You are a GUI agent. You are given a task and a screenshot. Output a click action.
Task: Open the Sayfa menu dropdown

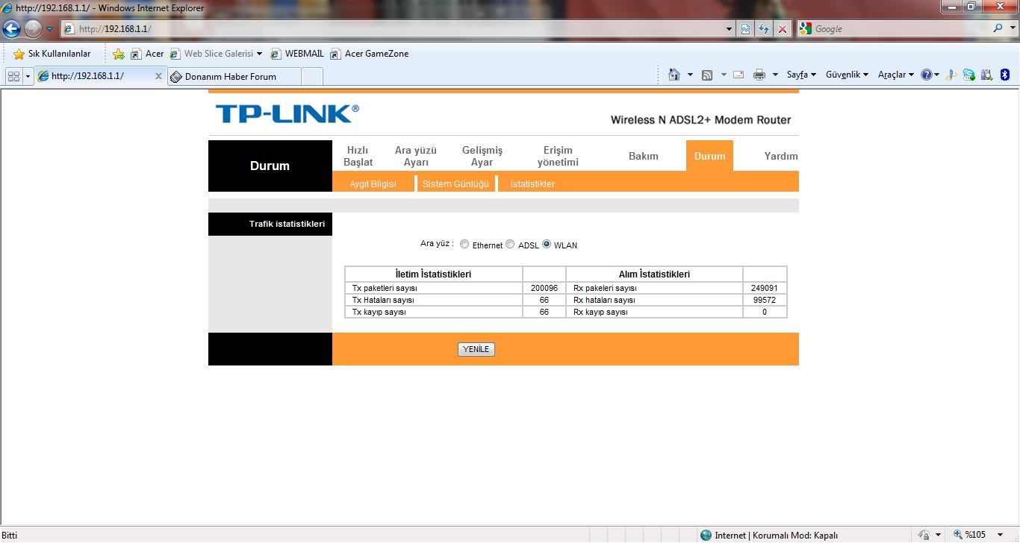[x=801, y=75]
